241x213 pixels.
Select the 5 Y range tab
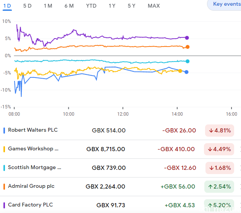131,6
